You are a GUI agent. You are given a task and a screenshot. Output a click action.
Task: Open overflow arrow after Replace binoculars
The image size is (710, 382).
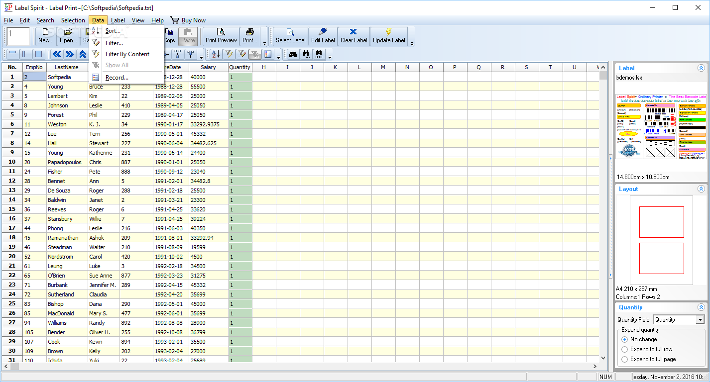[x=329, y=56]
